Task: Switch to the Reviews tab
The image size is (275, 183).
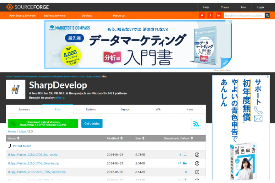Action: point(91,109)
